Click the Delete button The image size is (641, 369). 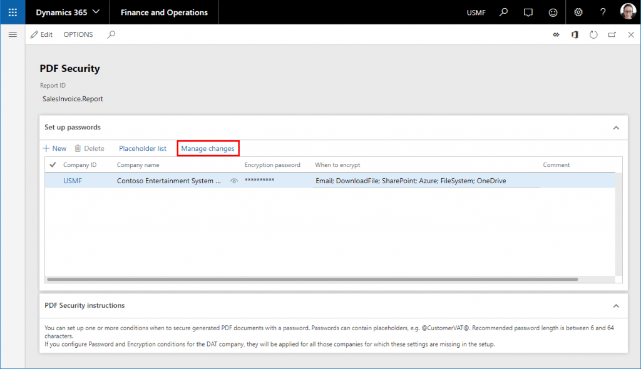tap(89, 148)
